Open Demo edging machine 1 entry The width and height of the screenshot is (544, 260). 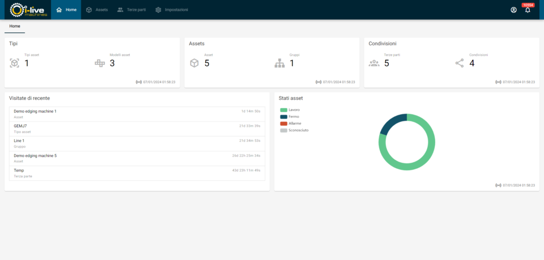click(x=35, y=111)
